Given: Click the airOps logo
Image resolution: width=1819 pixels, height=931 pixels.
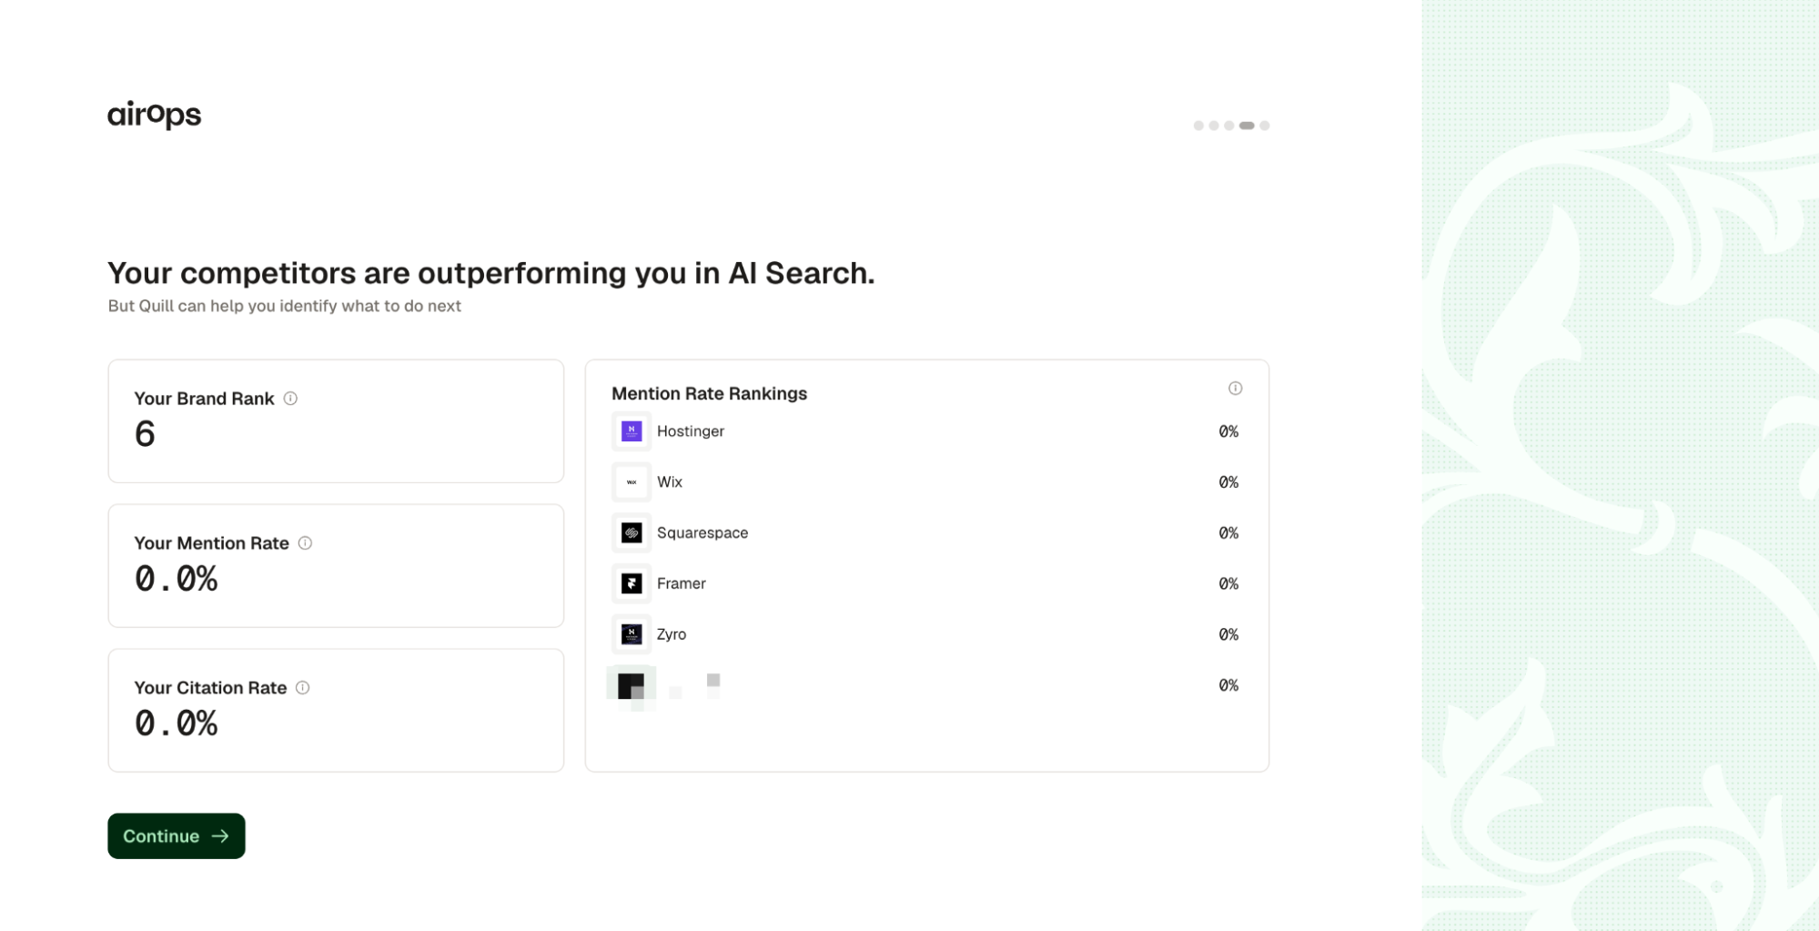Looking at the screenshot, I should [154, 115].
